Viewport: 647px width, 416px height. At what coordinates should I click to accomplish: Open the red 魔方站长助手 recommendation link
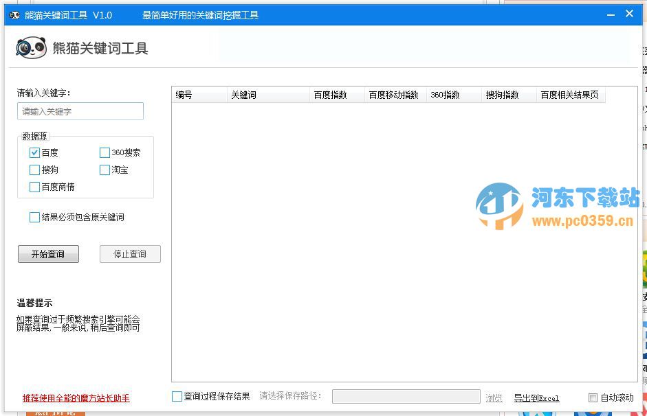point(76,398)
